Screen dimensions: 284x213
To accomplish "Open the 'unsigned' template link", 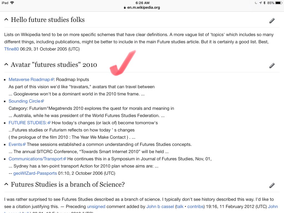I will coord(96,206).
